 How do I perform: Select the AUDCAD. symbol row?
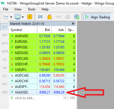[42, 75]
